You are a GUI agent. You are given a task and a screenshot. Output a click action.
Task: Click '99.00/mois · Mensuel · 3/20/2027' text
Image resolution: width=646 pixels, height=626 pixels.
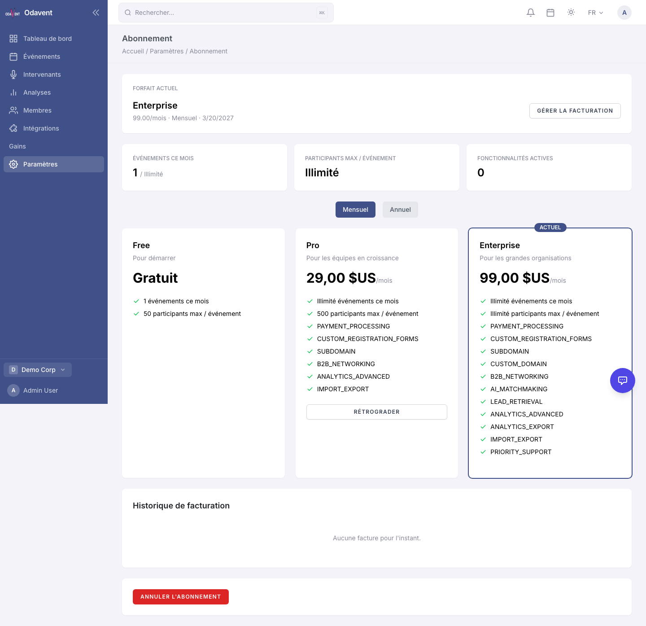click(x=183, y=118)
